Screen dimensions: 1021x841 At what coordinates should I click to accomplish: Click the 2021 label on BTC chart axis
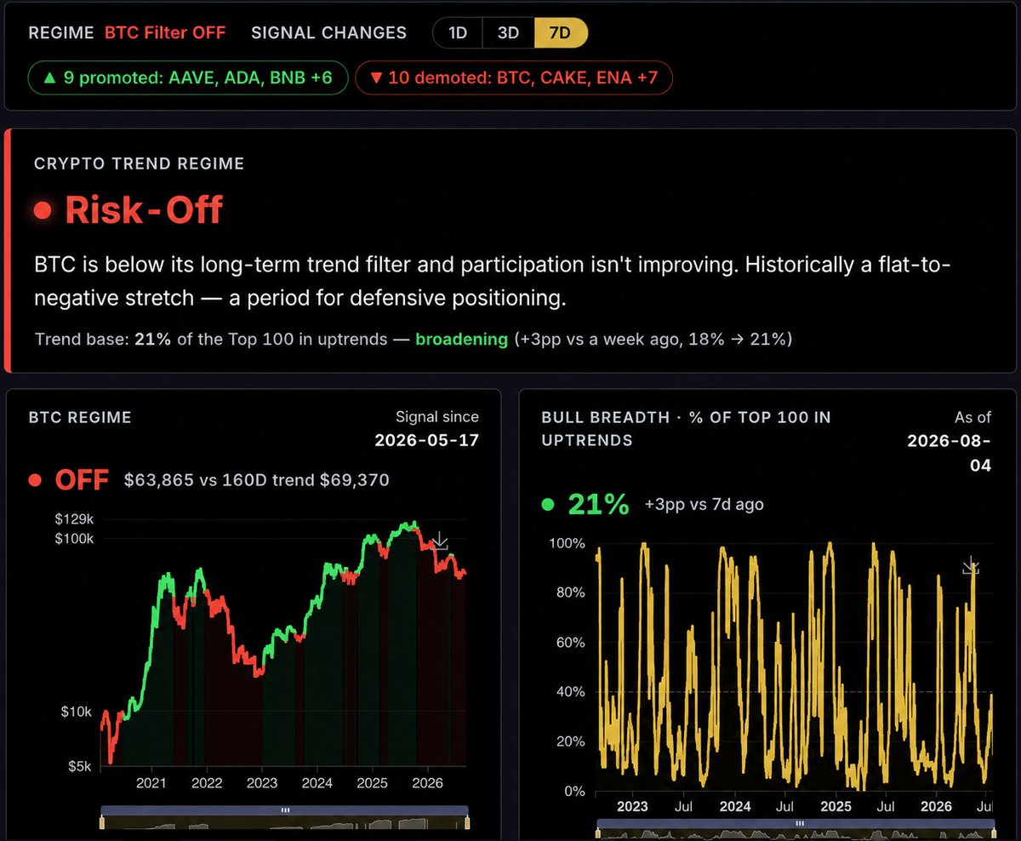click(x=151, y=783)
